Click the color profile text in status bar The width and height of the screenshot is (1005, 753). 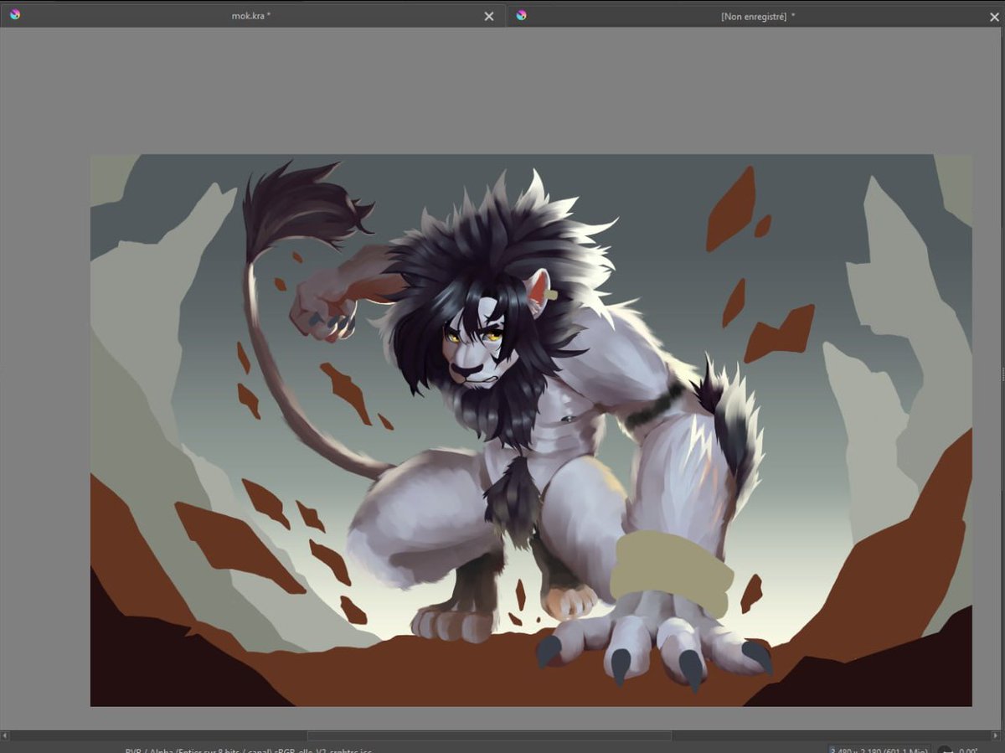tap(248, 750)
